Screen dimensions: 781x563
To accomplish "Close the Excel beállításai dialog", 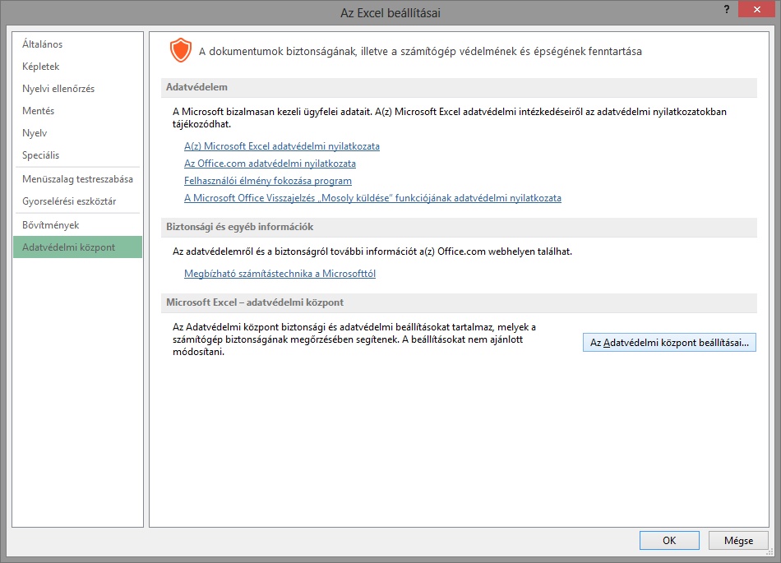I will 756,10.
